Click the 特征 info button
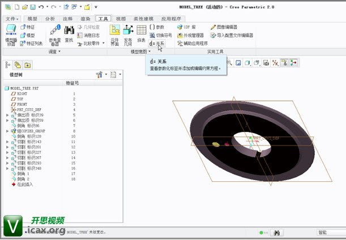Image resolution: width=346 pixels, height=240 pixels. [27, 27]
